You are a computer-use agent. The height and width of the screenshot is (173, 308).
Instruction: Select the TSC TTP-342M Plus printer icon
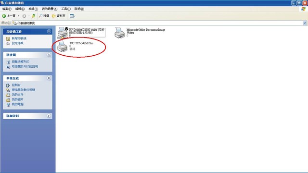tap(63, 46)
